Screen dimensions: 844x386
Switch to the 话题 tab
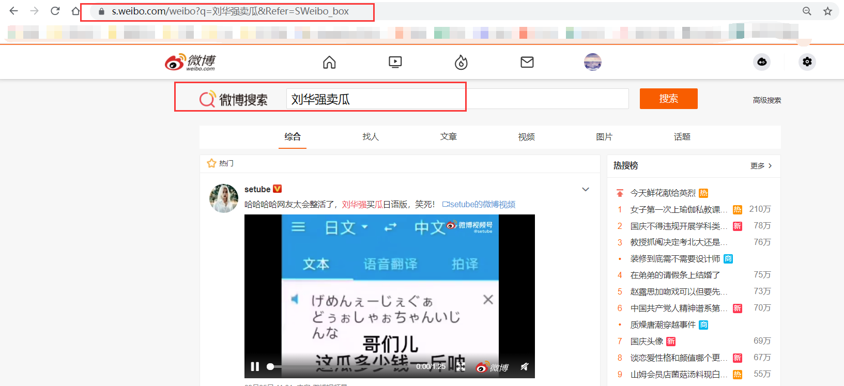[682, 137]
